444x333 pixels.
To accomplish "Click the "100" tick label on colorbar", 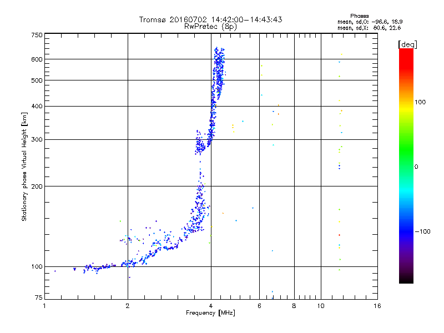I will (x=420, y=102).
